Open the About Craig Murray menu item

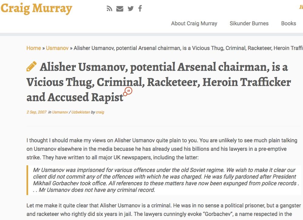(x=194, y=23)
